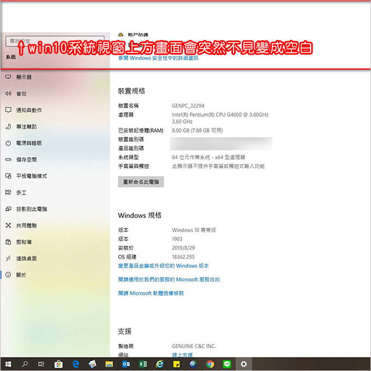
Task: Open 變更產品金鑰或升級您的 Windows 版本 link
Action: pyautogui.click(x=164, y=266)
